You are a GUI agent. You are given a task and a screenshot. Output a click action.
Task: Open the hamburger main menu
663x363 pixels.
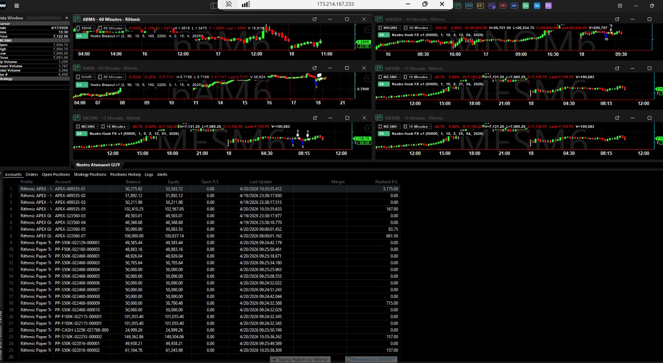tap(17, 6)
